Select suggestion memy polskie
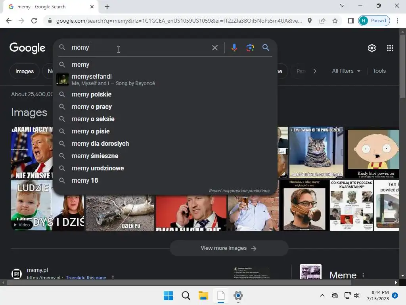This screenshot has width=406, height=305. [x=165, y=95]
